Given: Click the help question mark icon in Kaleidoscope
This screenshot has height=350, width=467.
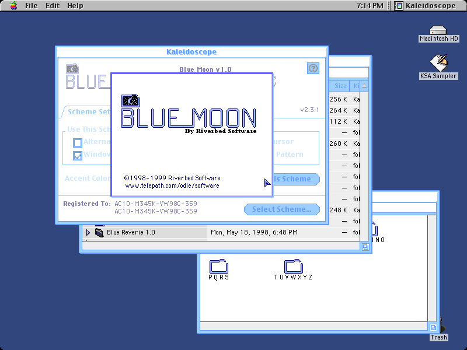Looking at the screenshot, I should coord(313,68).
